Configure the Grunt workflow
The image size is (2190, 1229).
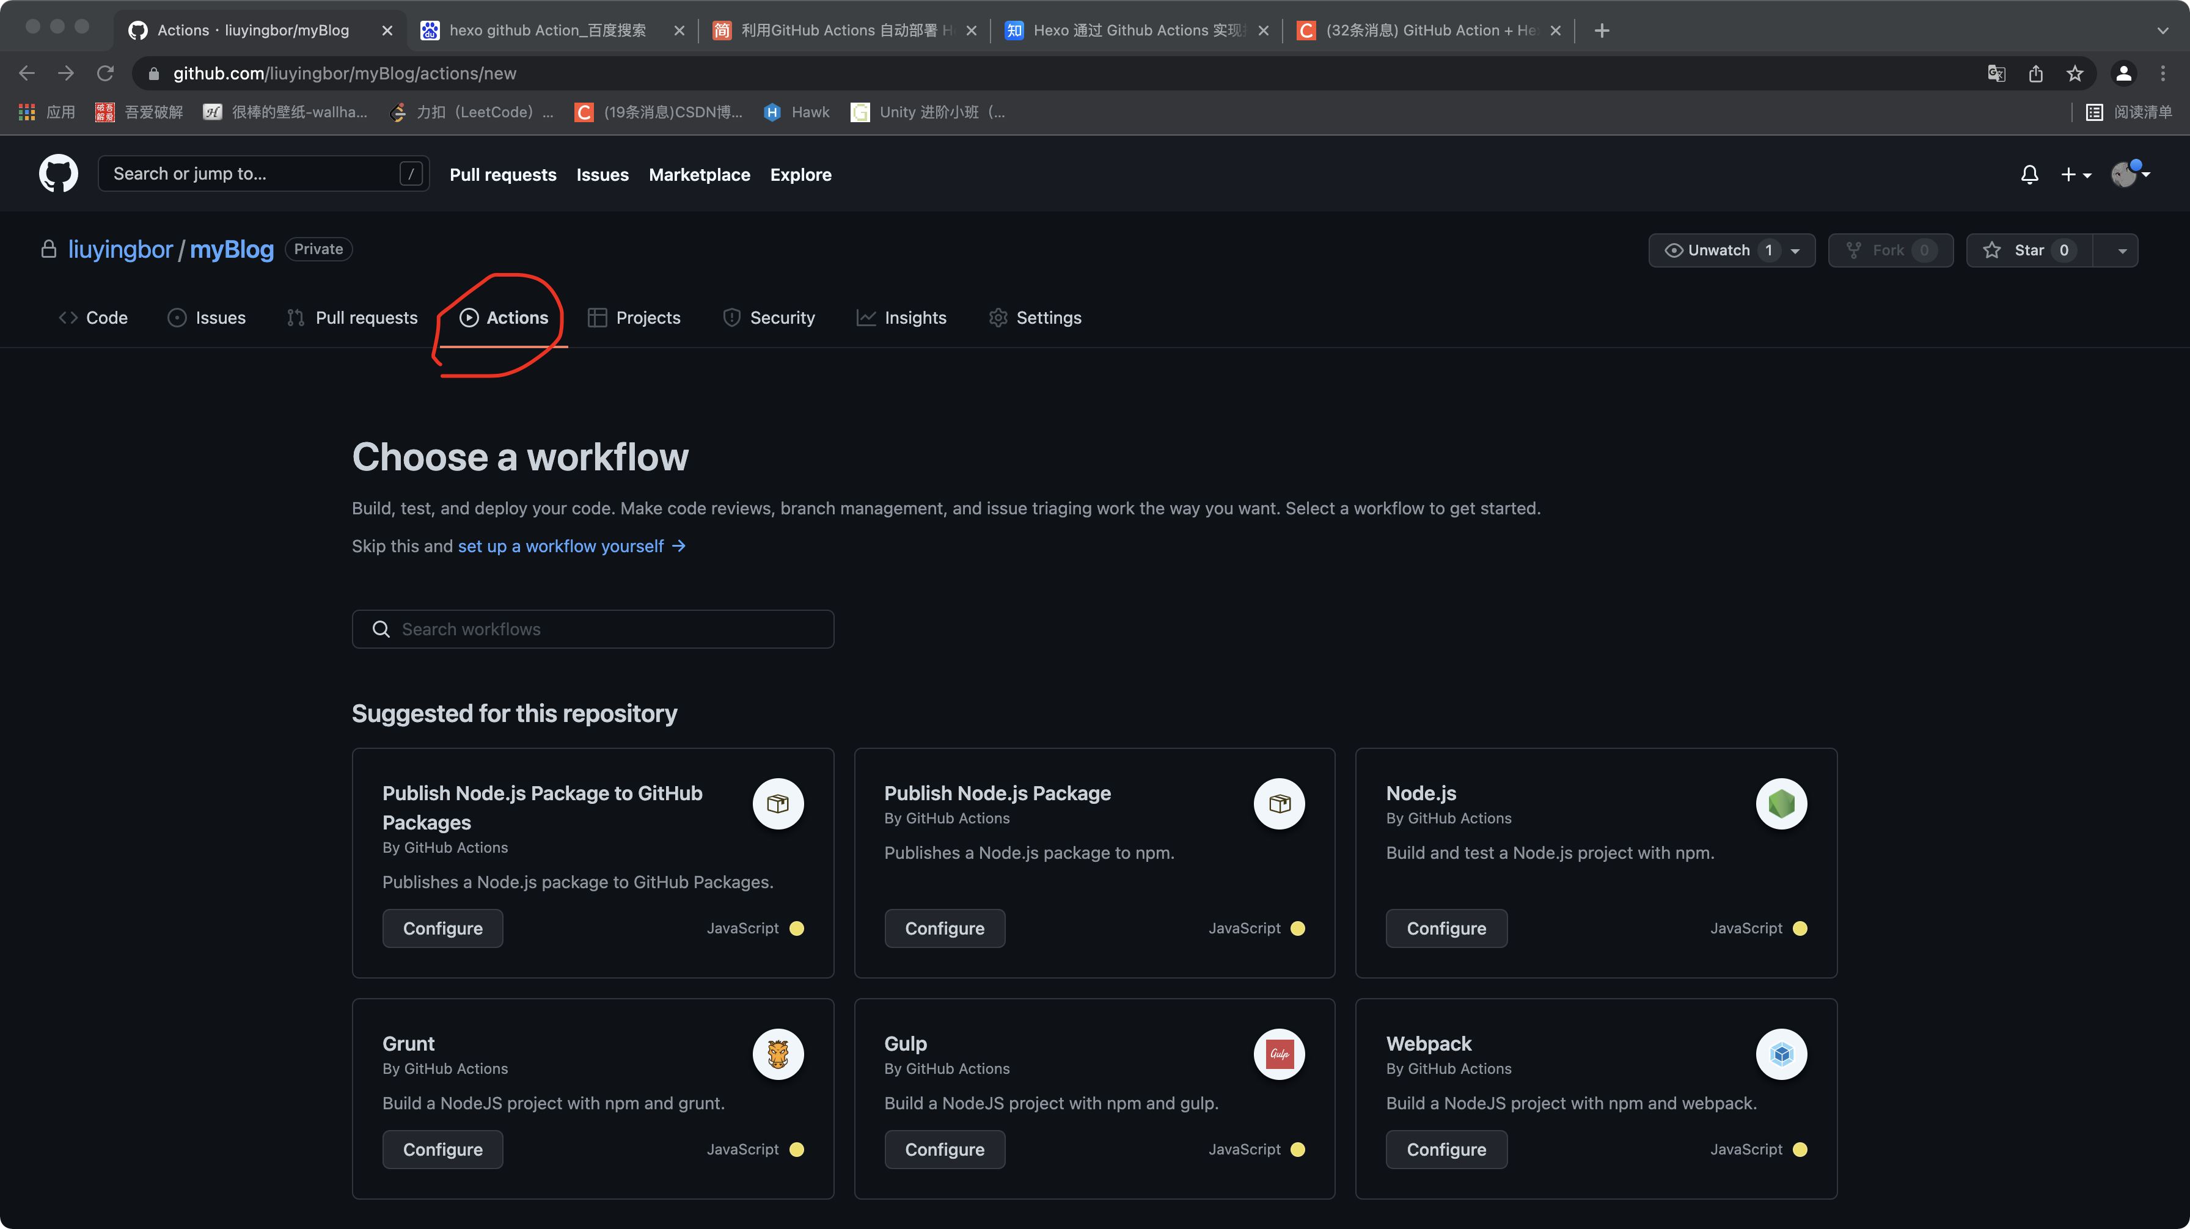pos(443,1149)
